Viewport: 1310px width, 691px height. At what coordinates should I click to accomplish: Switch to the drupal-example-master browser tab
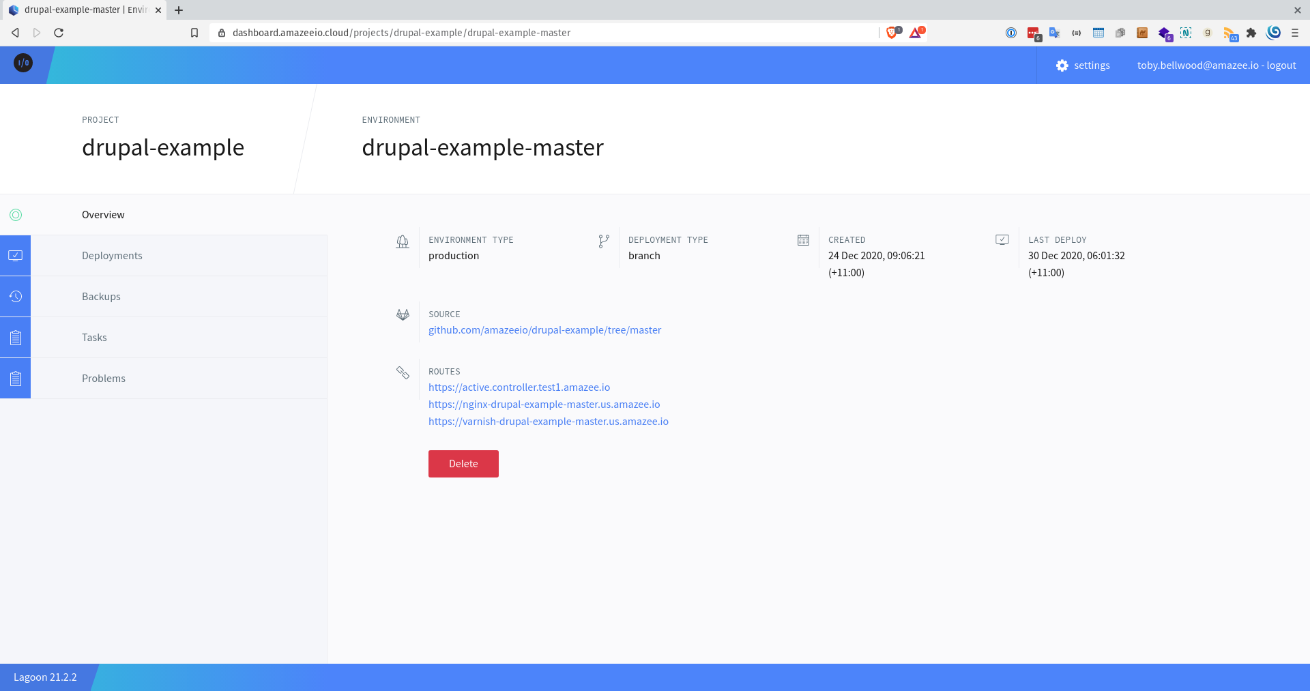(x=85, y=10)
